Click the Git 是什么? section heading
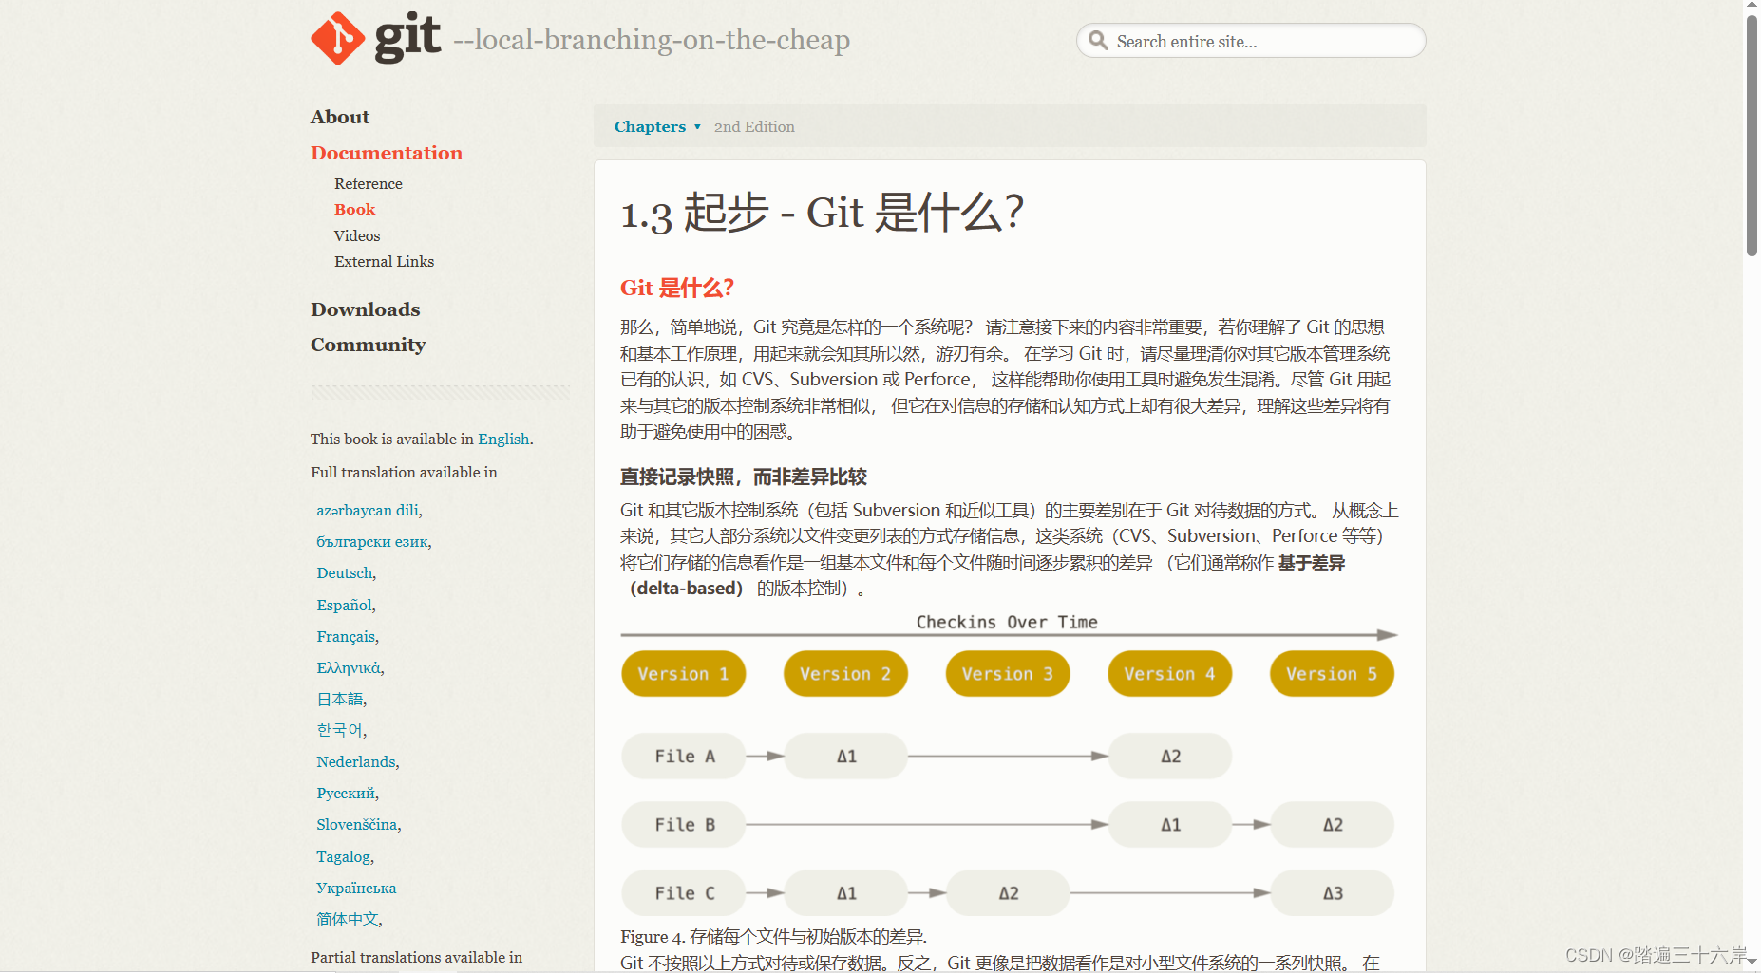Viewport: 1761px width, 973px height. (677, 288)
